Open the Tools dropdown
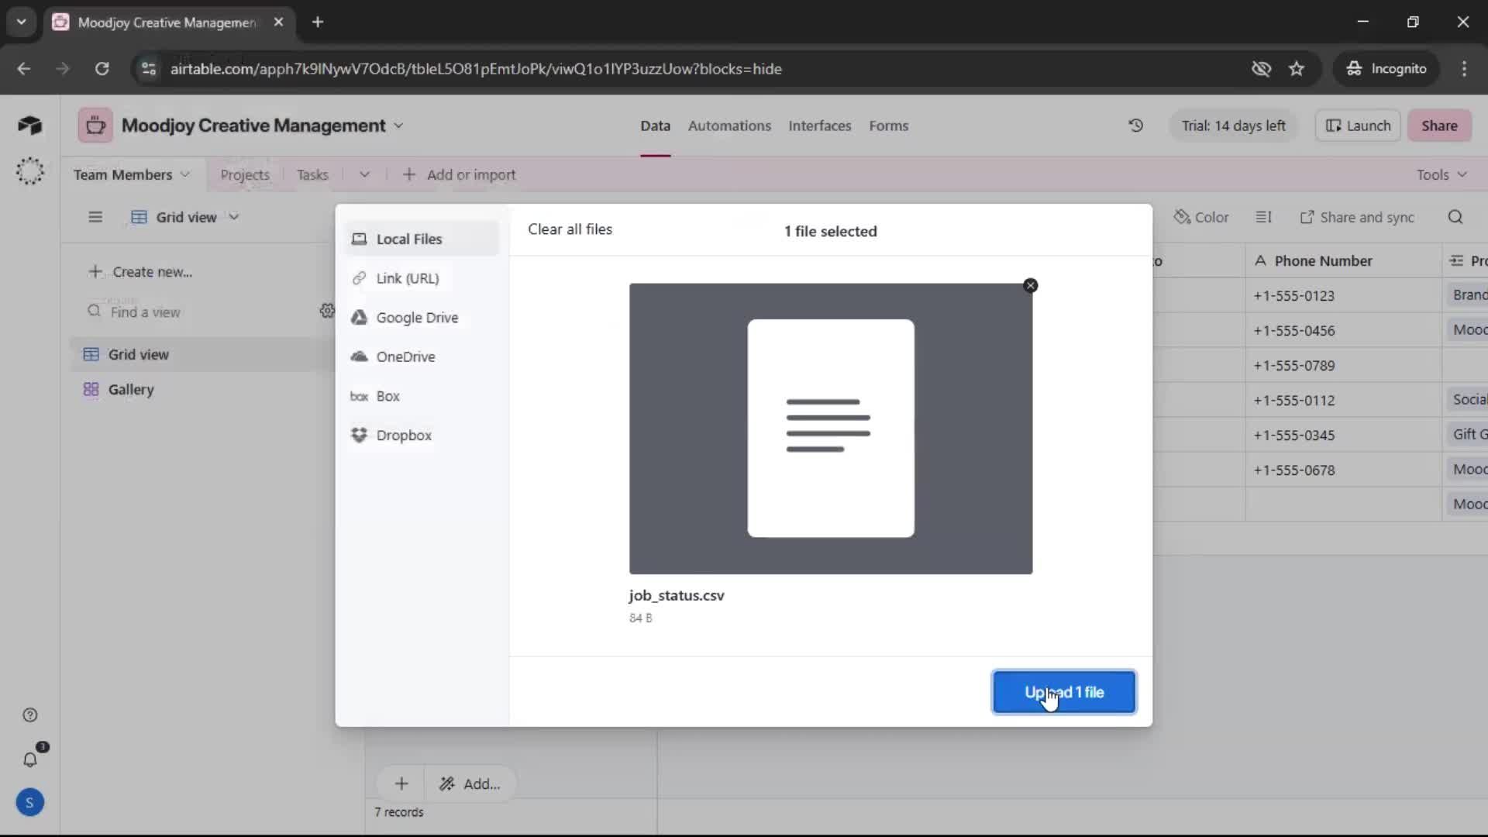 pyautogui.click(x=1441, y=175)
